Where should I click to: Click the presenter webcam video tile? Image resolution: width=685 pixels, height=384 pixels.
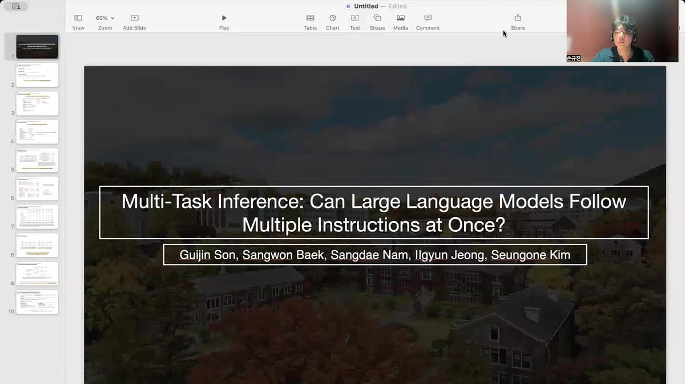pyautogui.click(x=622, y=31)
